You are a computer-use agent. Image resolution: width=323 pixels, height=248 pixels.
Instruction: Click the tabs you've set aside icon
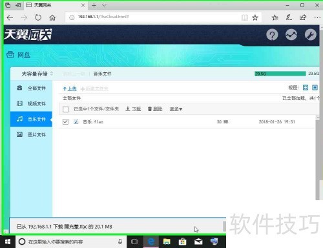pyautogui.click(x=8, y=5)
